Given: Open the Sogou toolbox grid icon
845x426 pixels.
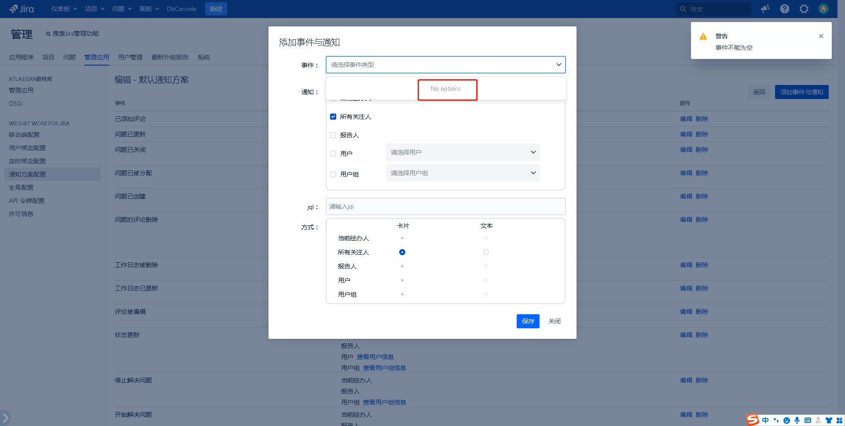Looking at the screenshot, I should (x=839, y=420).
